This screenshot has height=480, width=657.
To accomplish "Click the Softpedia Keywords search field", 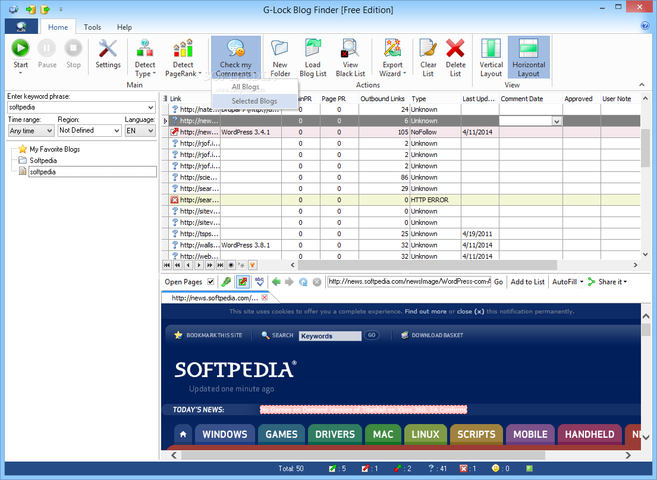I will point(330,336).
